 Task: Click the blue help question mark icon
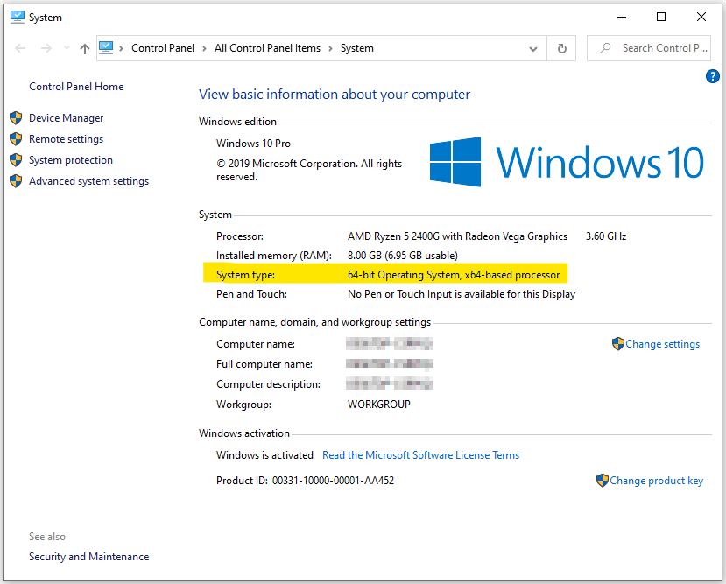click(x=713, y=76)
